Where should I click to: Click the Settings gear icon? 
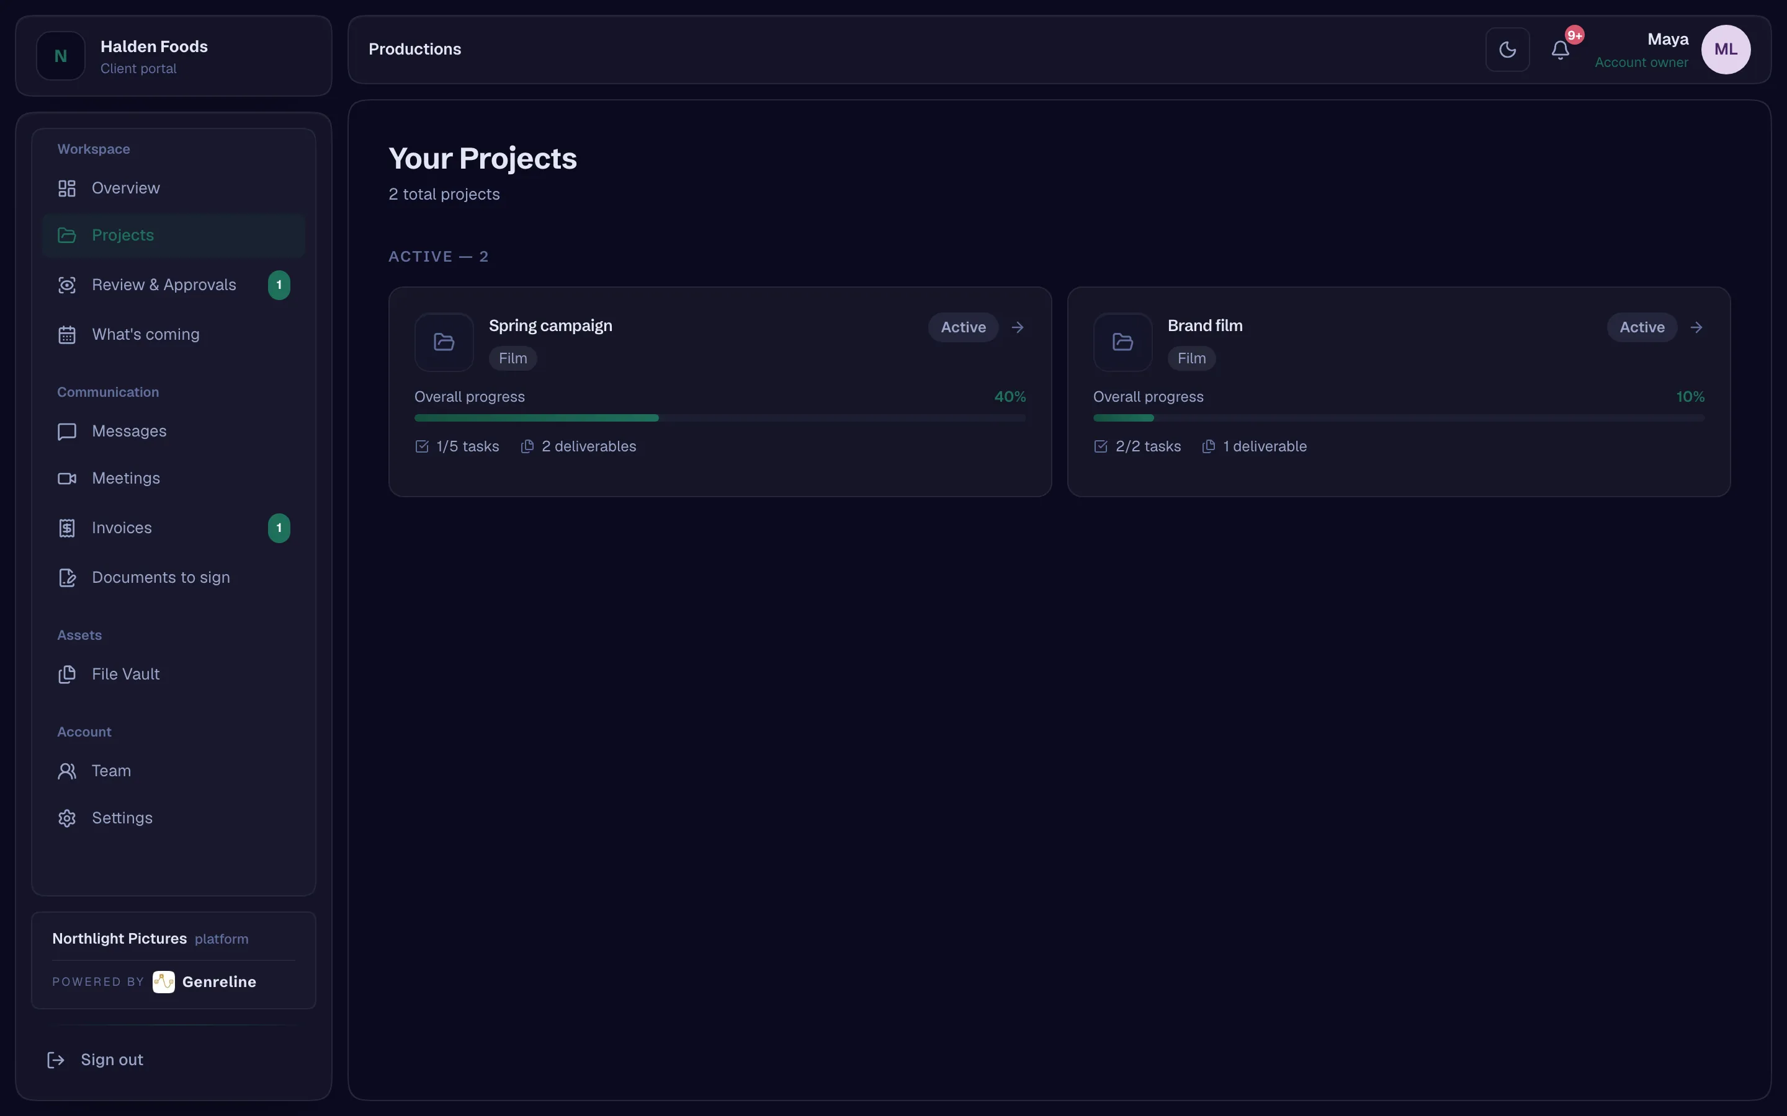point(67,818)
